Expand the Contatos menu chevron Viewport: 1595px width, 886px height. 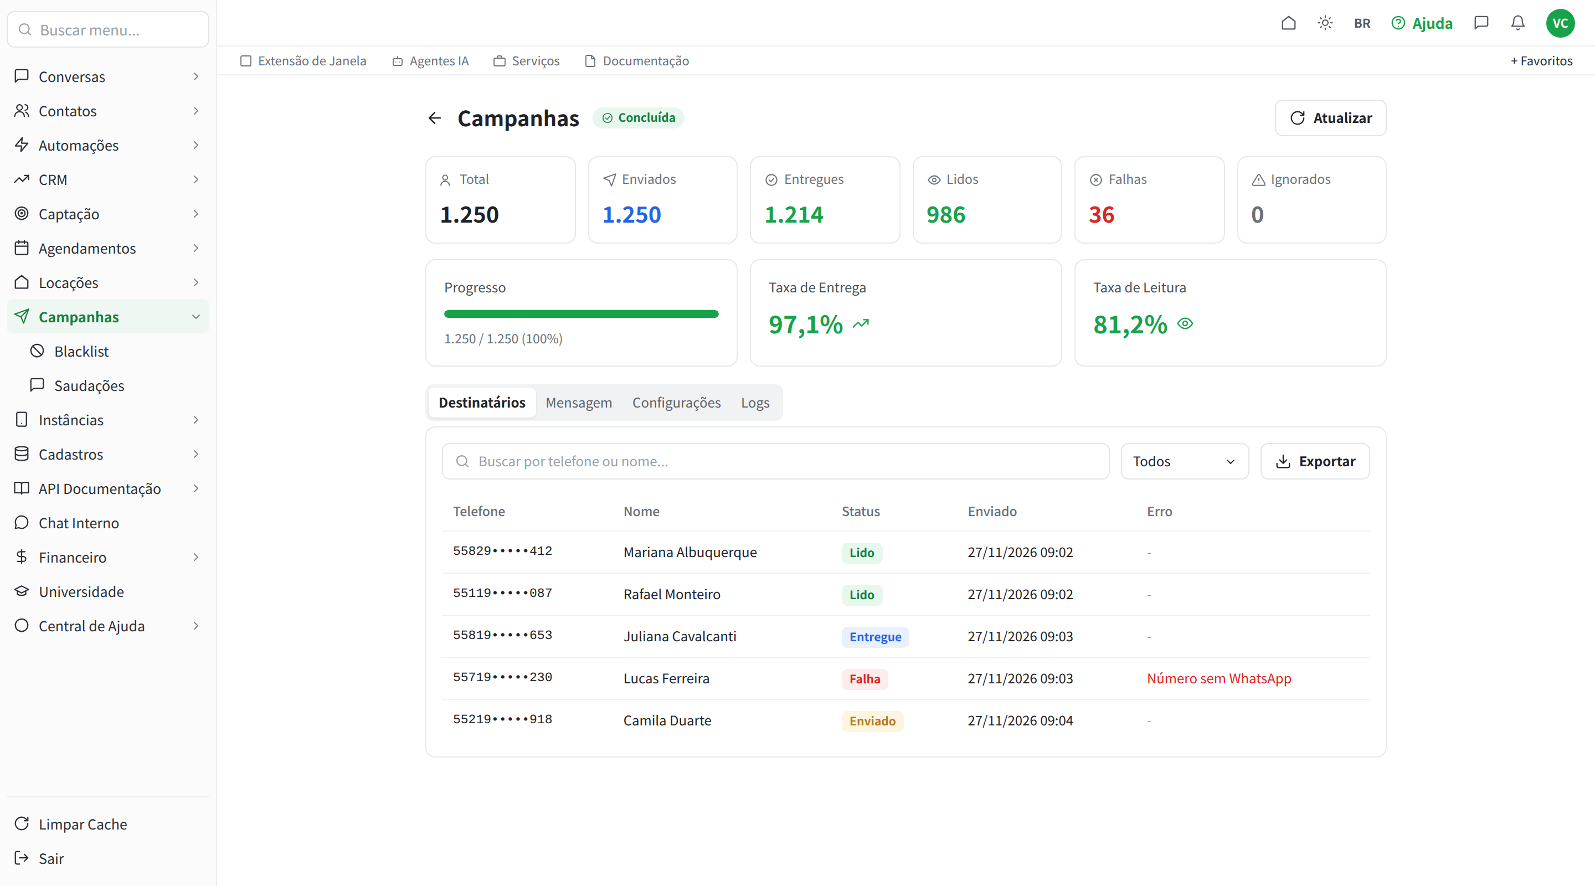click(195, 111)
